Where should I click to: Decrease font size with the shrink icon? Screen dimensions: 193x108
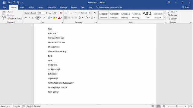coord(50,13)
